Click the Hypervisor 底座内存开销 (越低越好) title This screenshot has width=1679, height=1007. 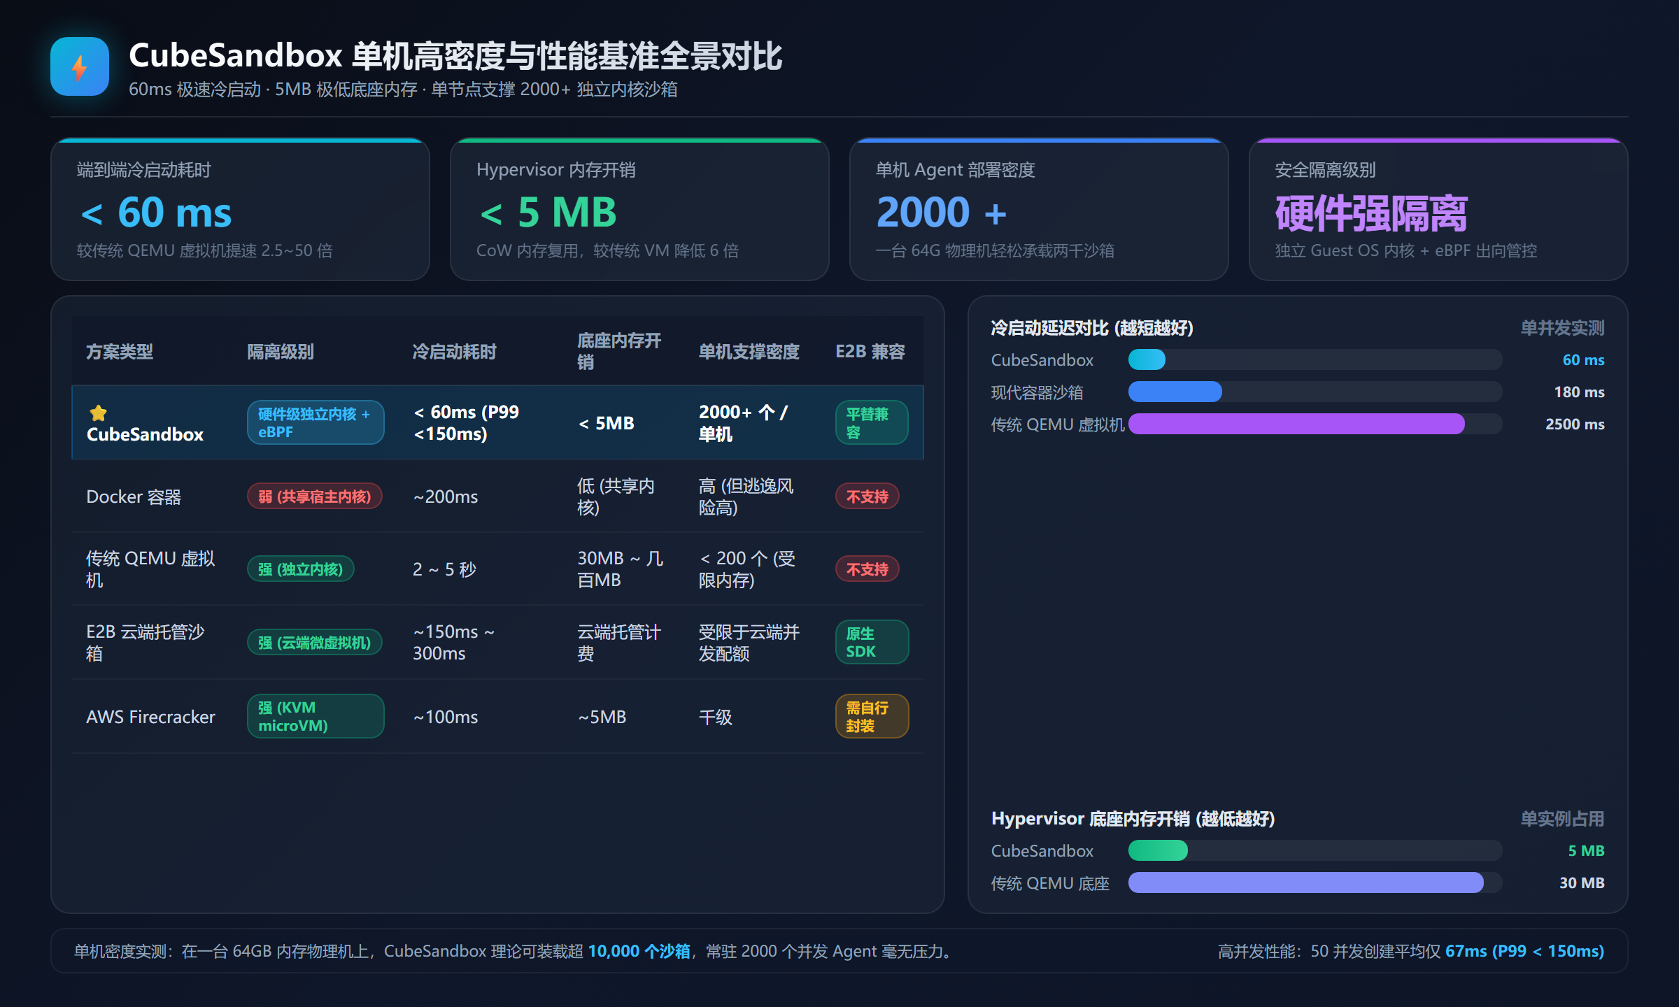1133,819
